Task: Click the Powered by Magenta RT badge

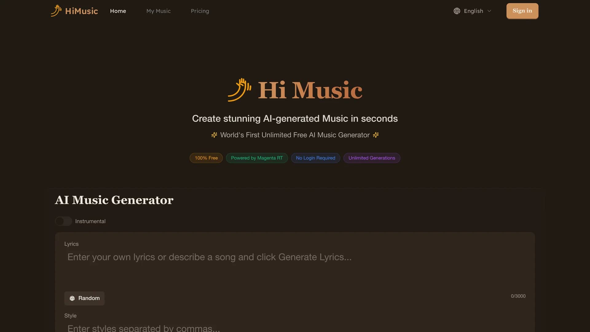Action: [257, 158]
